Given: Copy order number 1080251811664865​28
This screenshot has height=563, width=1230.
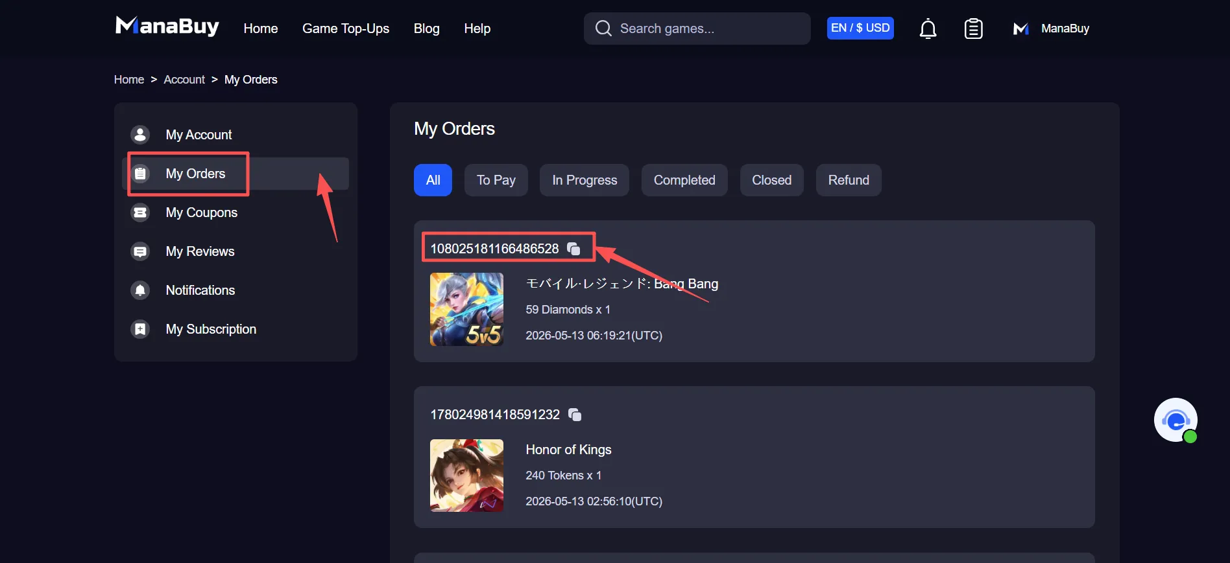Looking at the screenshot, I should pyautogui.click(x=573, y=249).
